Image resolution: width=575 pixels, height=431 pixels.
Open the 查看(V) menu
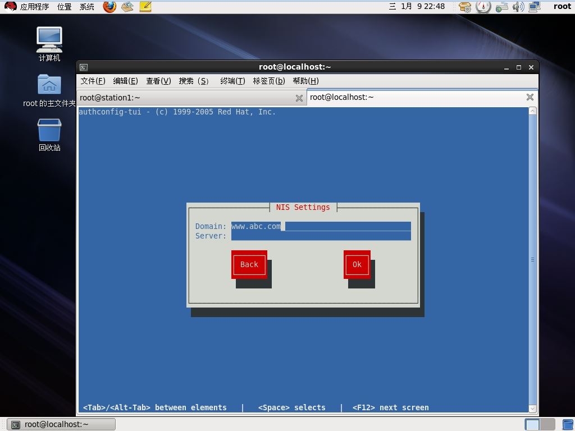(158, 81)
